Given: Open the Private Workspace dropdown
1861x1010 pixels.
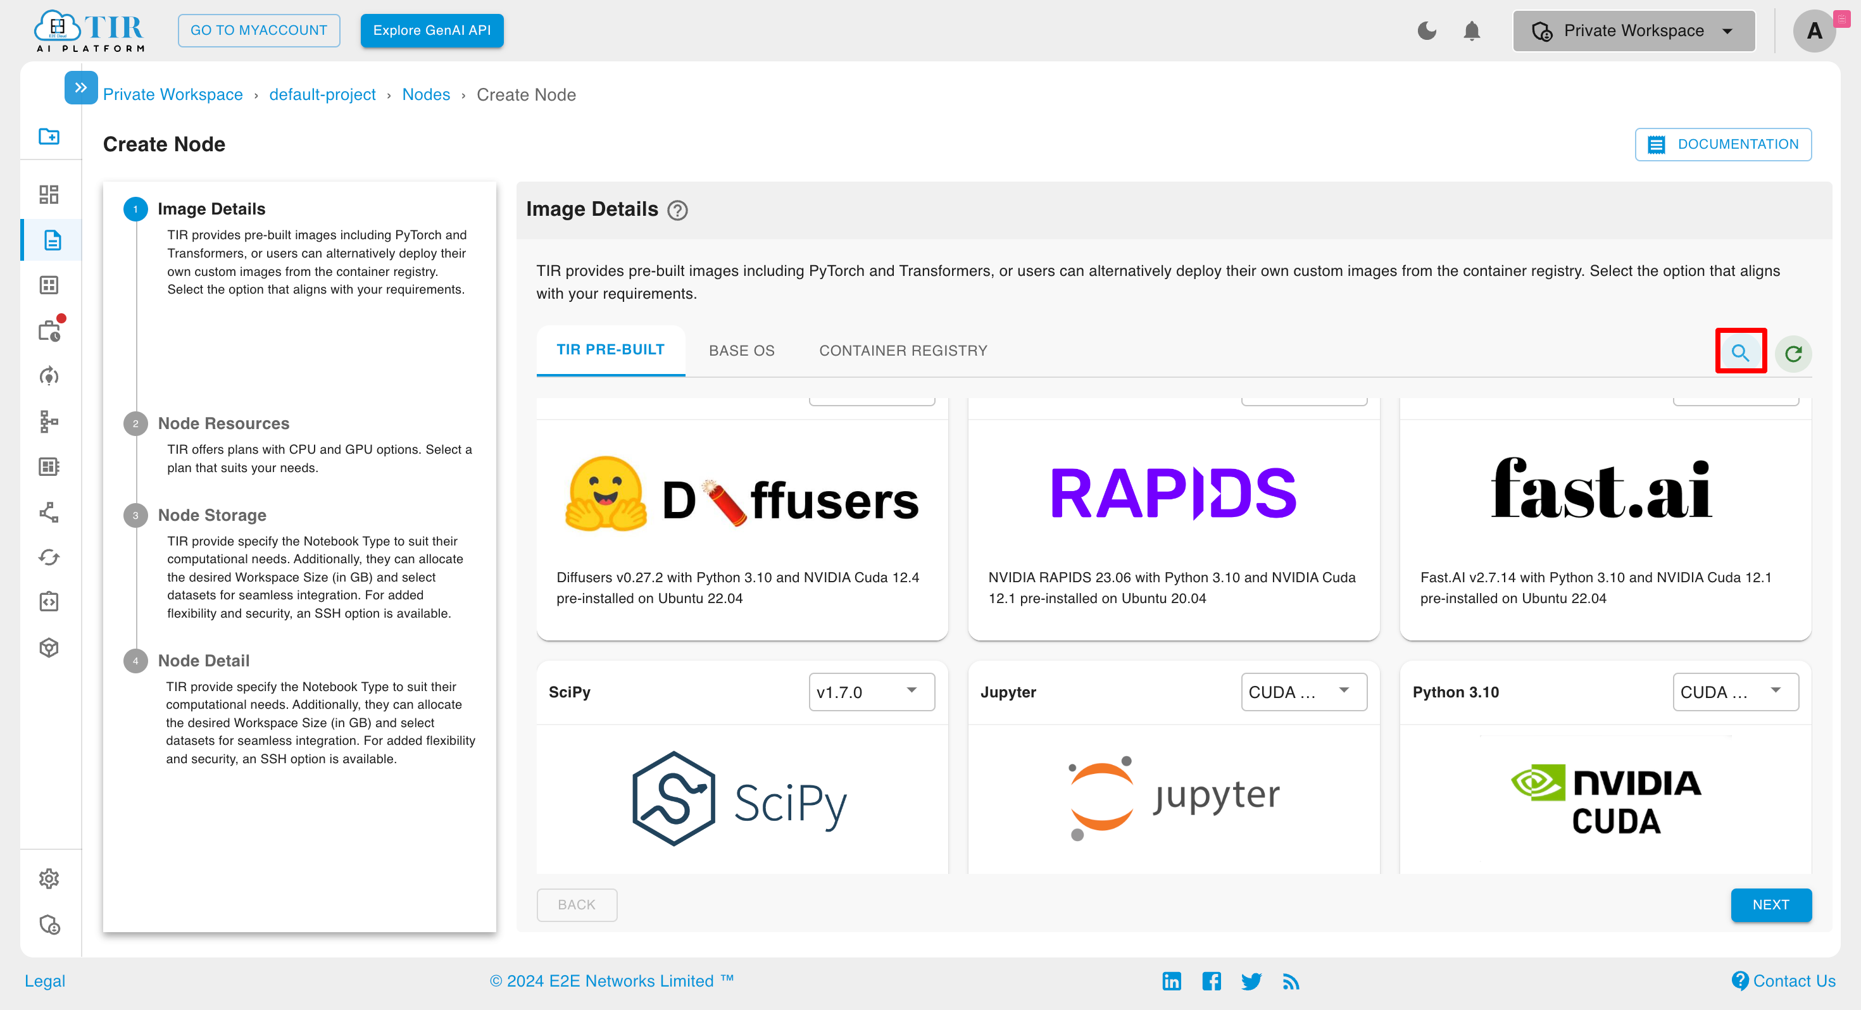Looking at the screenshot, I should pyautogui.click(x=1633, y=31).
